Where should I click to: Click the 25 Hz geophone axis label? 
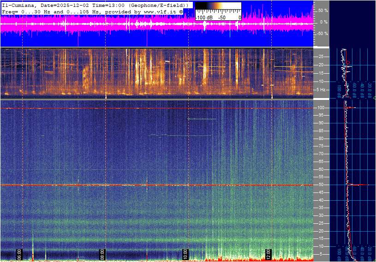tap(322, 57)
